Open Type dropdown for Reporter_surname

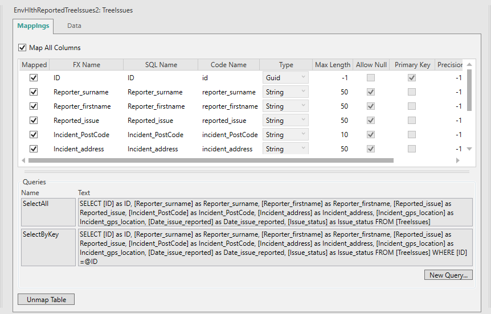coord(285,92)
